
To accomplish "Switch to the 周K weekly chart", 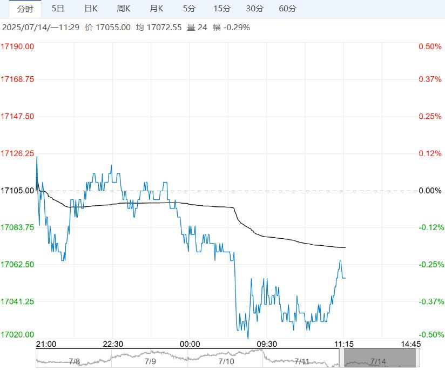I will [x=124, y=9].
